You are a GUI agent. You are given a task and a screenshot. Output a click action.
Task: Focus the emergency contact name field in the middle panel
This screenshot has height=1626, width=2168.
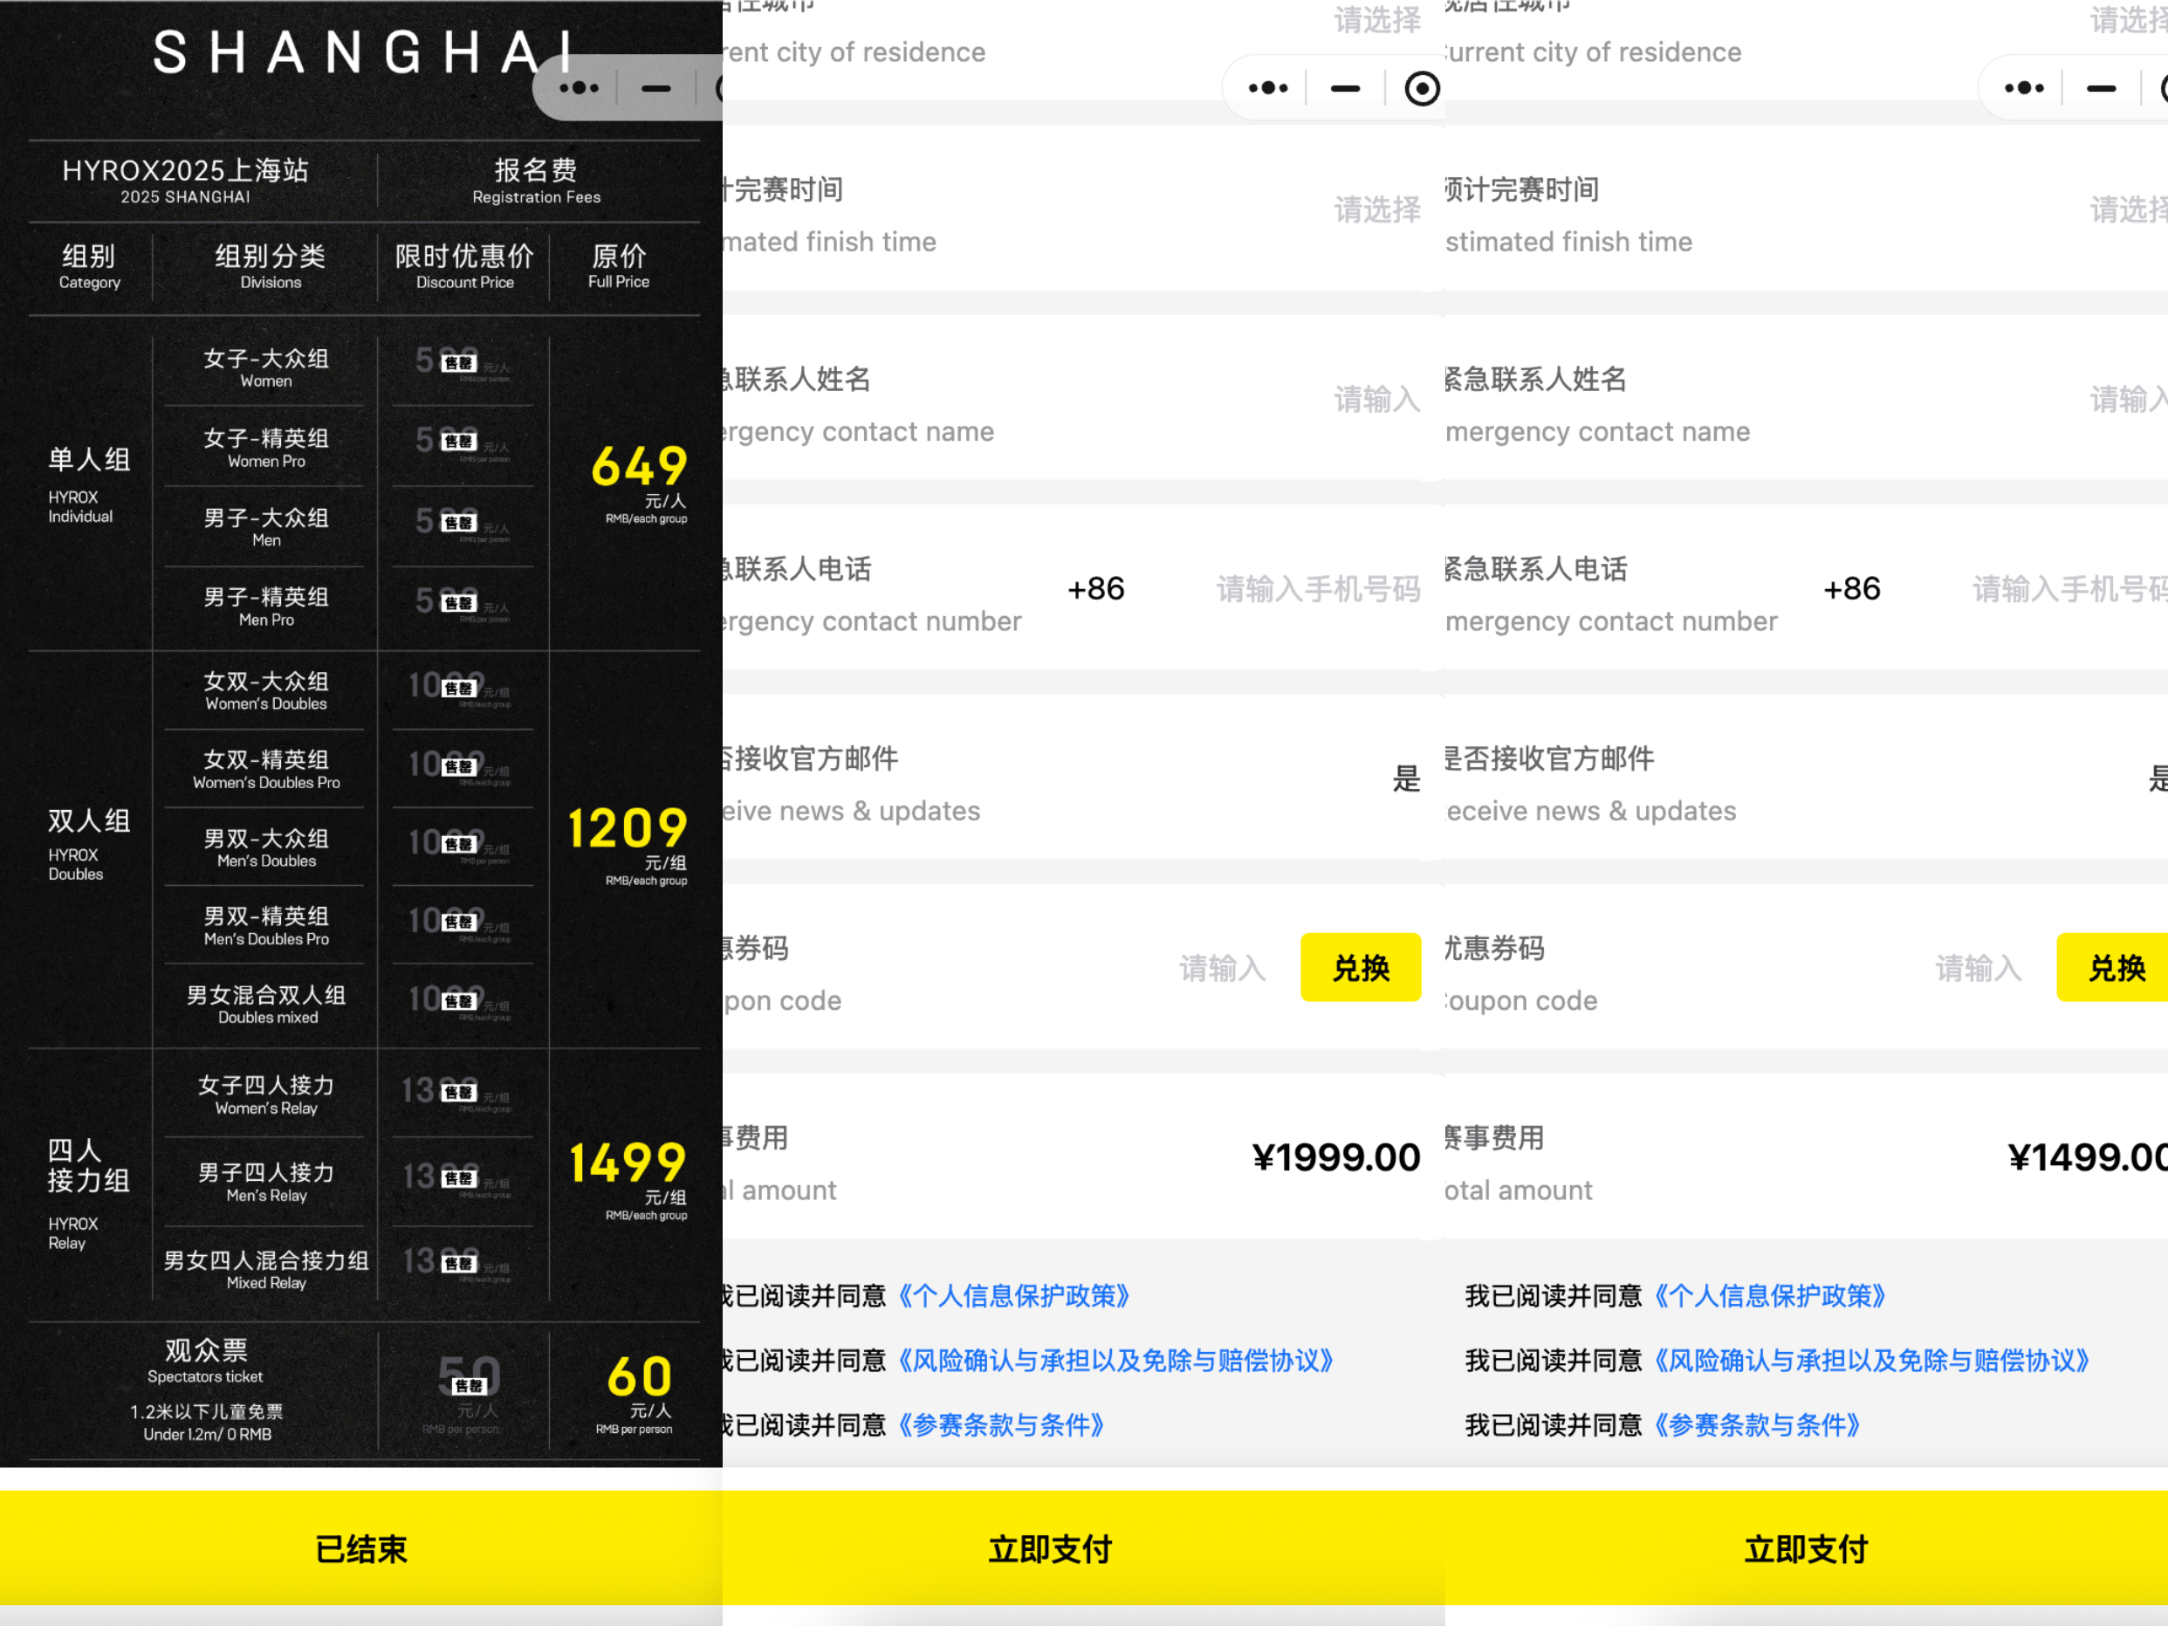(x=1377, y=399)
